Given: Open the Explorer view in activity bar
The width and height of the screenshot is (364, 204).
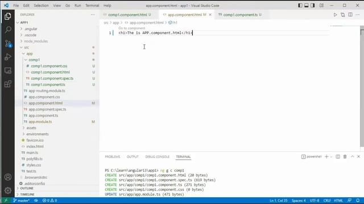Looking at the screenshot, I should (7, 16).
